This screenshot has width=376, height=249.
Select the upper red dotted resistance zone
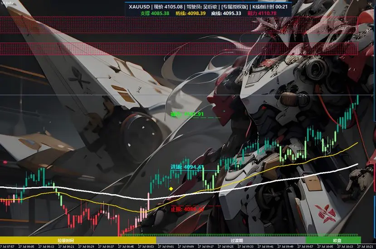(x=179, y=24)
